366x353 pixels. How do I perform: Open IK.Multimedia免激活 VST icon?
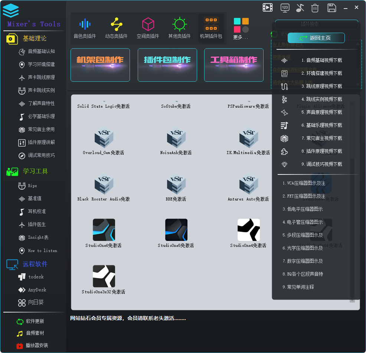[x=249, y=137]
